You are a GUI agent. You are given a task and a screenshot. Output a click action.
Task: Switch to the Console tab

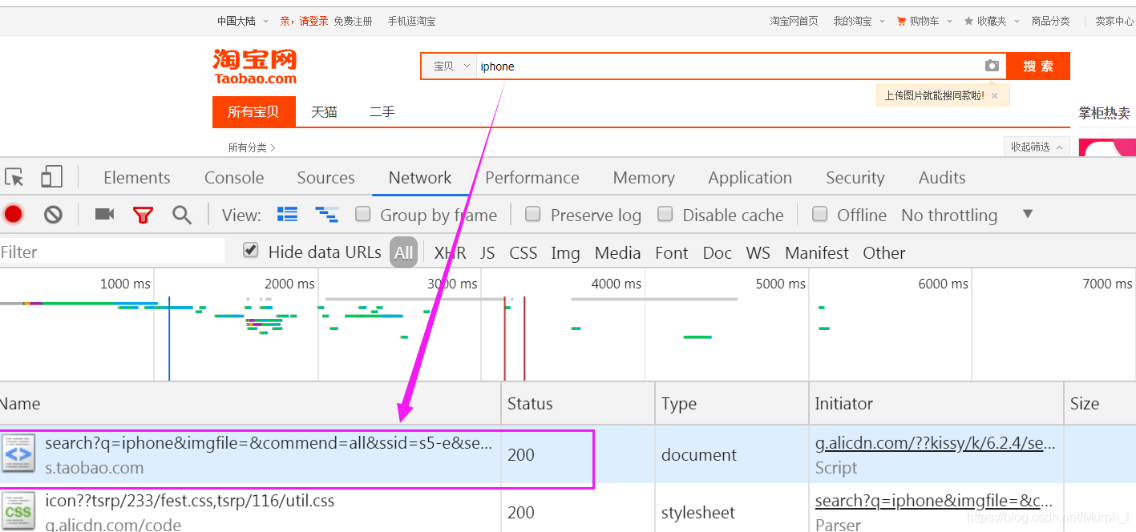(x=234, y=178)
